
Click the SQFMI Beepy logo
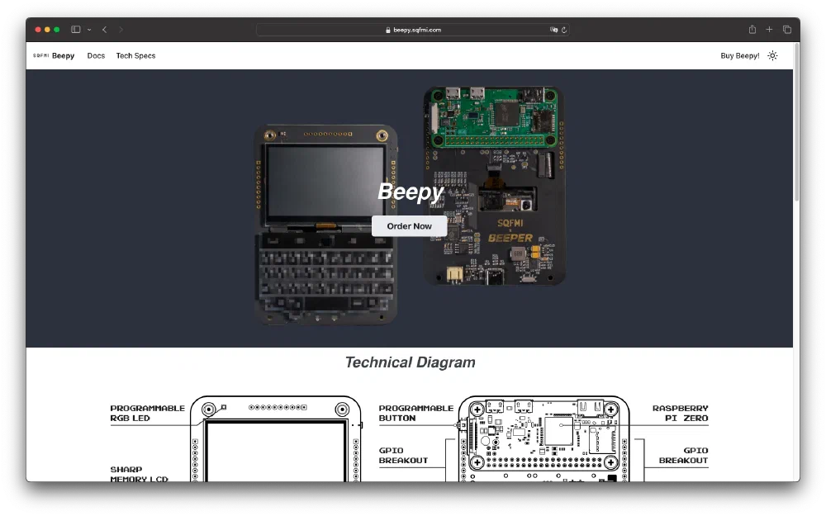pyautogui.click(x=54, y=56)
